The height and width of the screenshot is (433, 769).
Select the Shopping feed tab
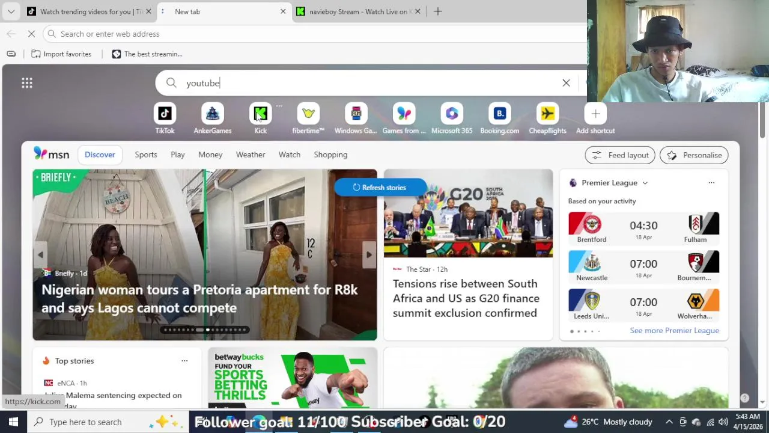(x=330, y=155)
